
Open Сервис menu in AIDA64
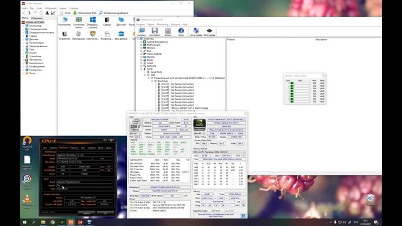pos(63,8)
